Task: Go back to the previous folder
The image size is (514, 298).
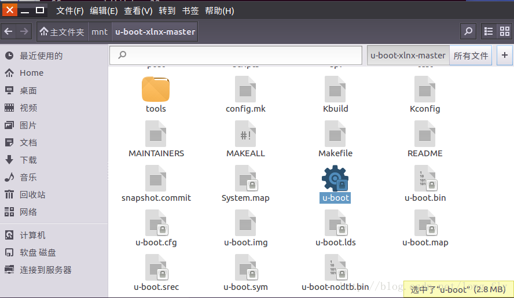Action: pos(9,31)
